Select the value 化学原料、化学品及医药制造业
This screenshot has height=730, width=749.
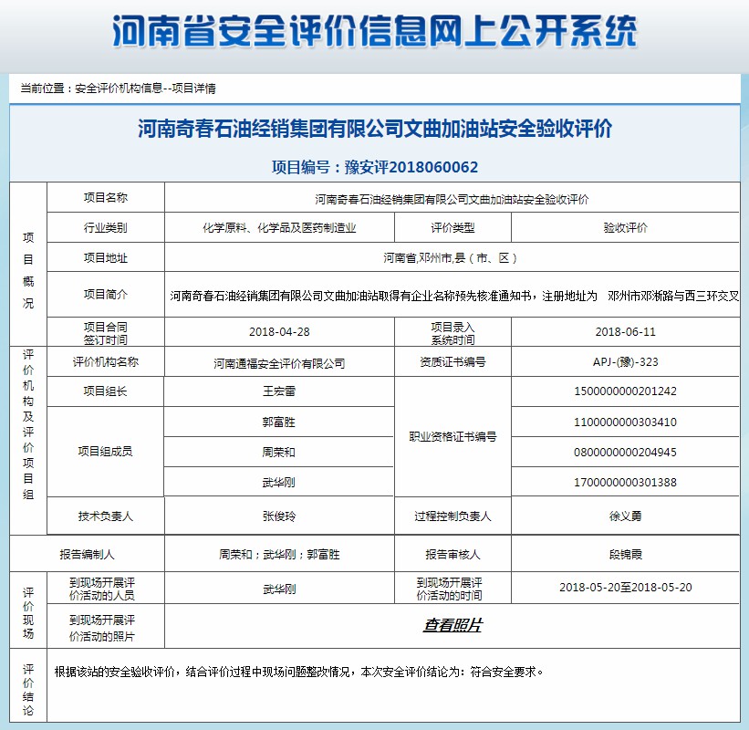279,228
